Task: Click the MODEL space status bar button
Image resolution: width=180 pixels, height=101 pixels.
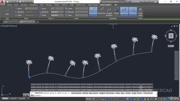Action: pyautogui.click(x=89, y=99)
